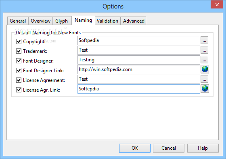Go to the Advanced tab
This screenshot has height=159, width=226.
point(134,21)
